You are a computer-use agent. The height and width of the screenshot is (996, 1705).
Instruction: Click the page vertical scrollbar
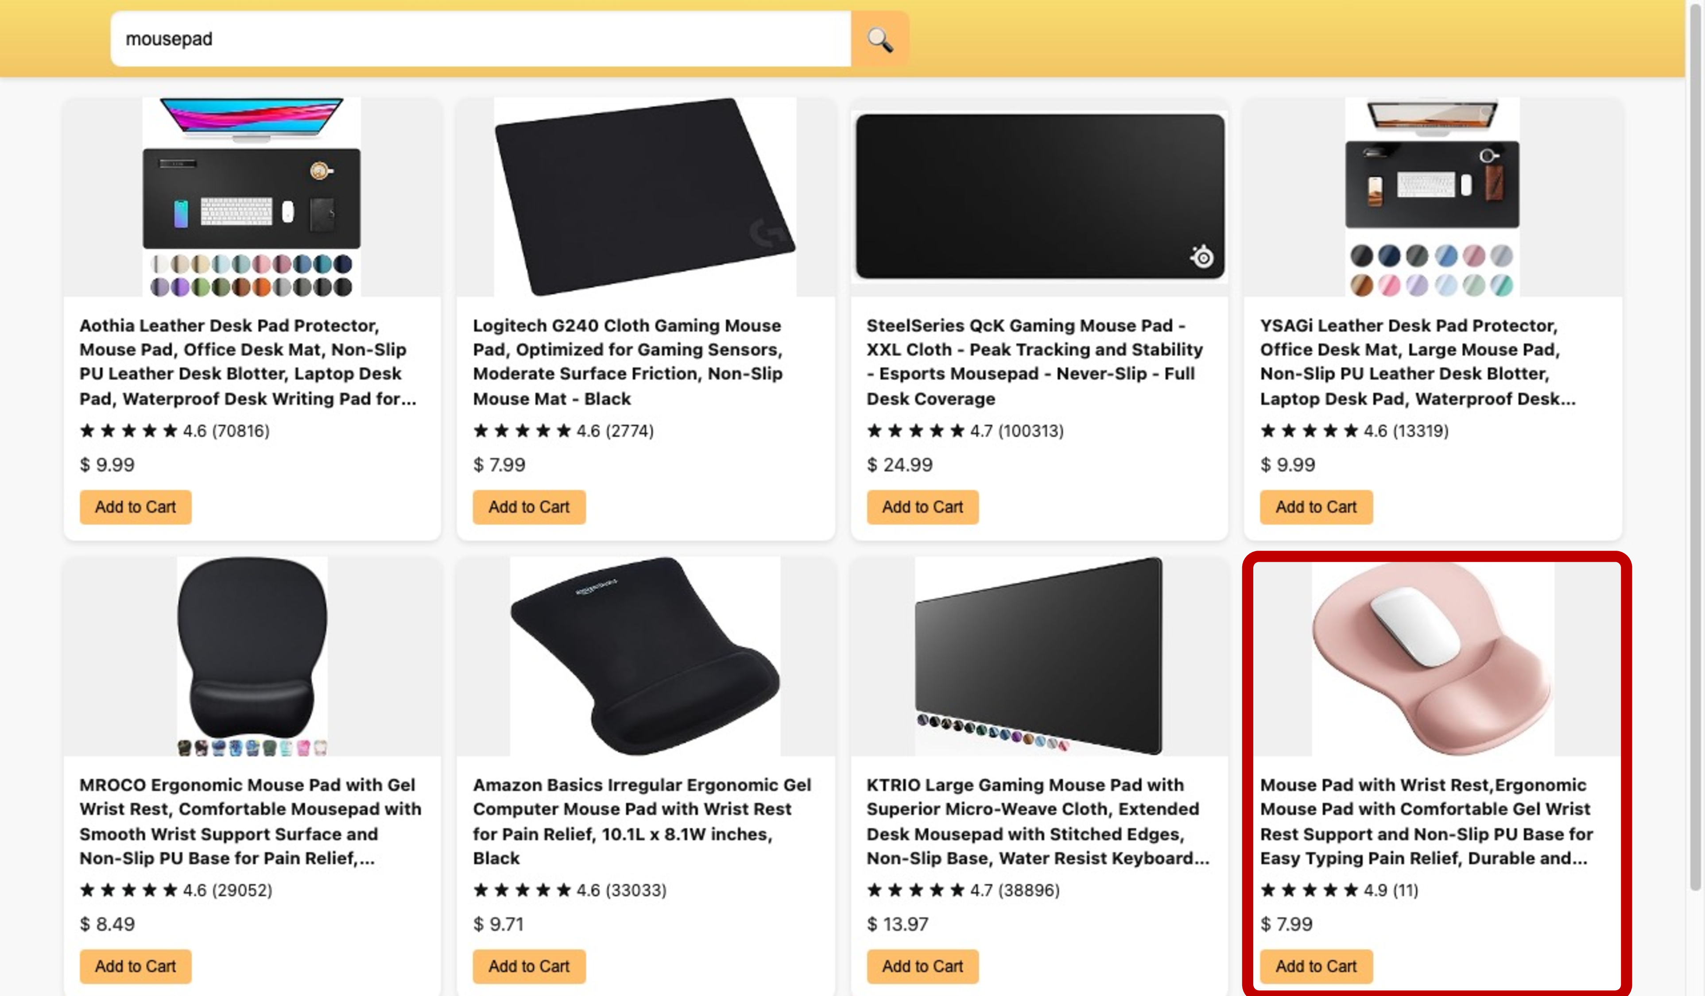point(1696,446)
